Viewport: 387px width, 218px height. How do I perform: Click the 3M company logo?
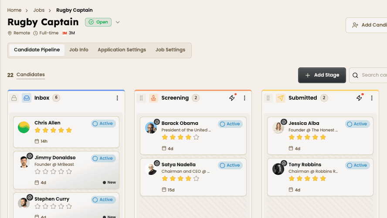tap(64, 33)
